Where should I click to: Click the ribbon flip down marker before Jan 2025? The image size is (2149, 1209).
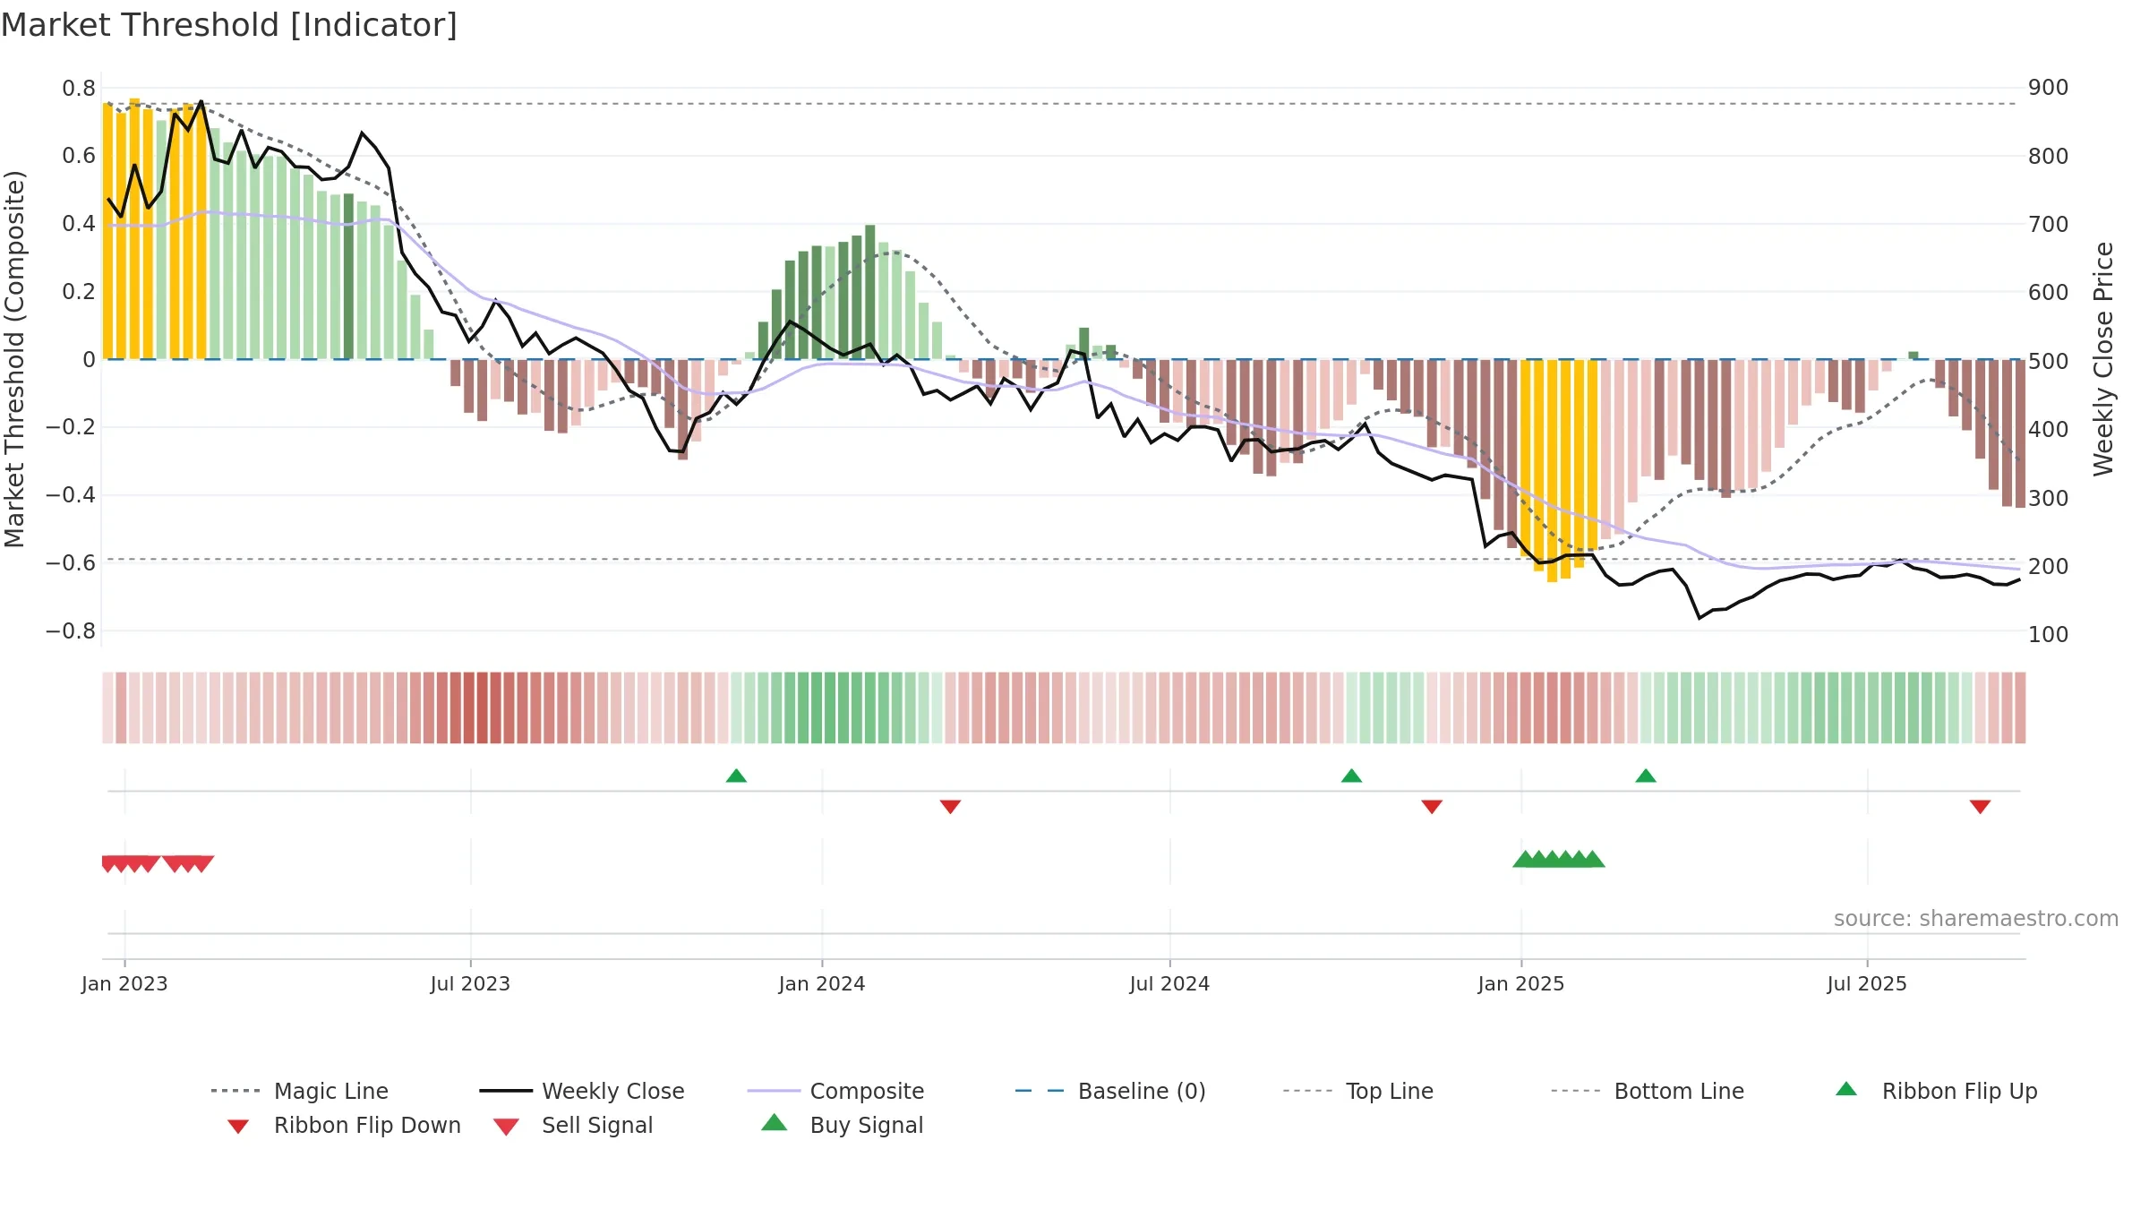click(x=1432, y=807)
